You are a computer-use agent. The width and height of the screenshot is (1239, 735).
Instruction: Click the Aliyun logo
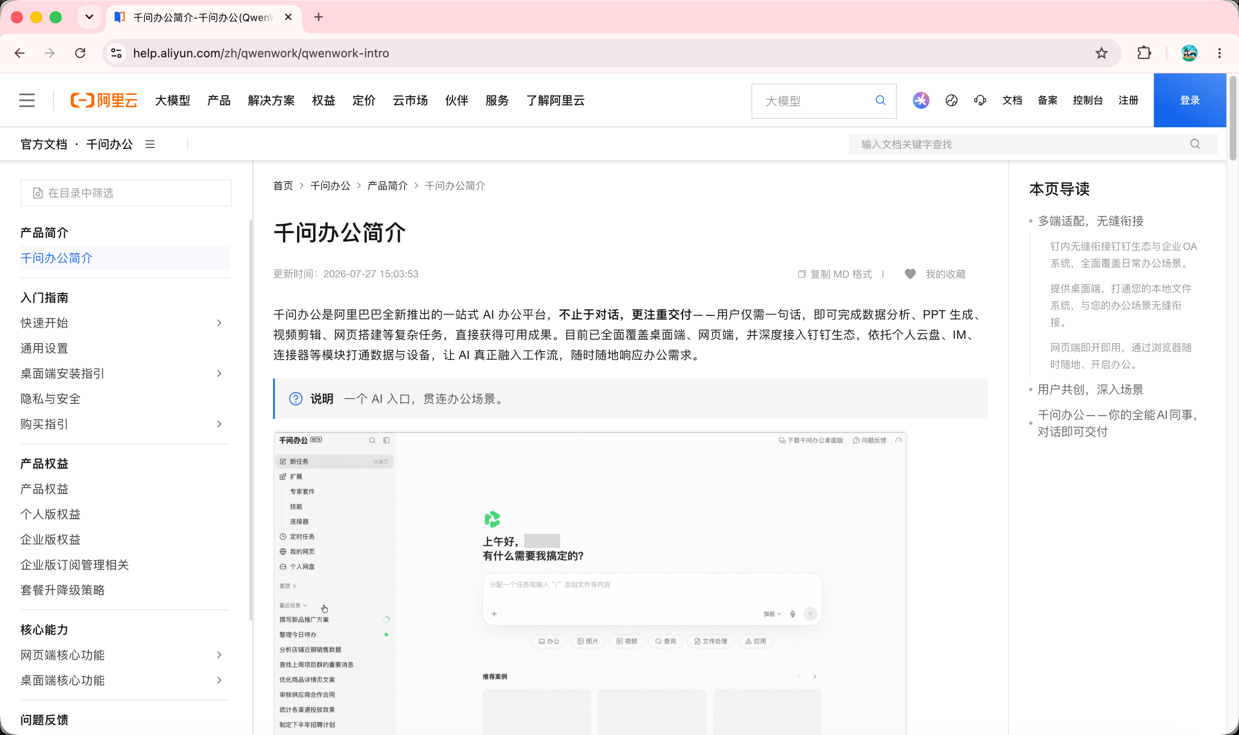pos(104,101)
